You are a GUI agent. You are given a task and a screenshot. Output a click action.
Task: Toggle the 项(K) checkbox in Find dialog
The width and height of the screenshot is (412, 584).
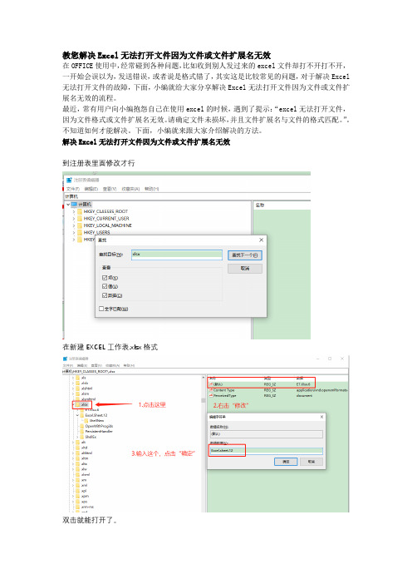(x=105, y=278)
